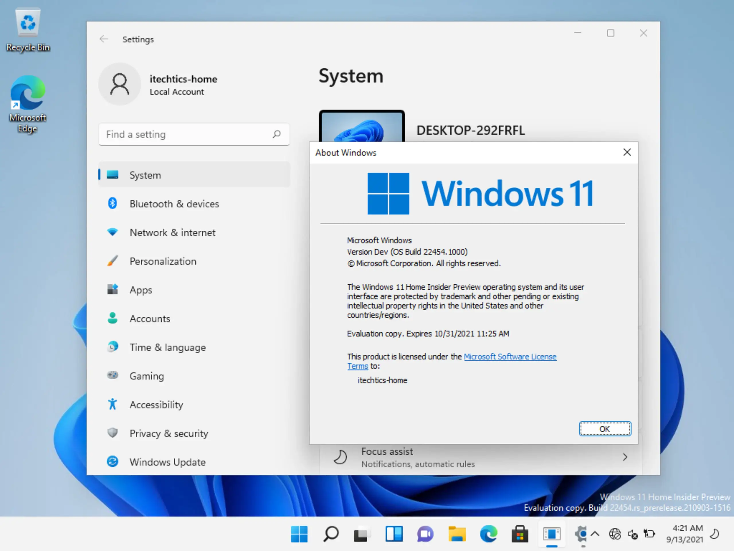Open the Microsoft Edge desktop shortcut
The height and width of the screenshot is (551, 734).
coord(28,104)
